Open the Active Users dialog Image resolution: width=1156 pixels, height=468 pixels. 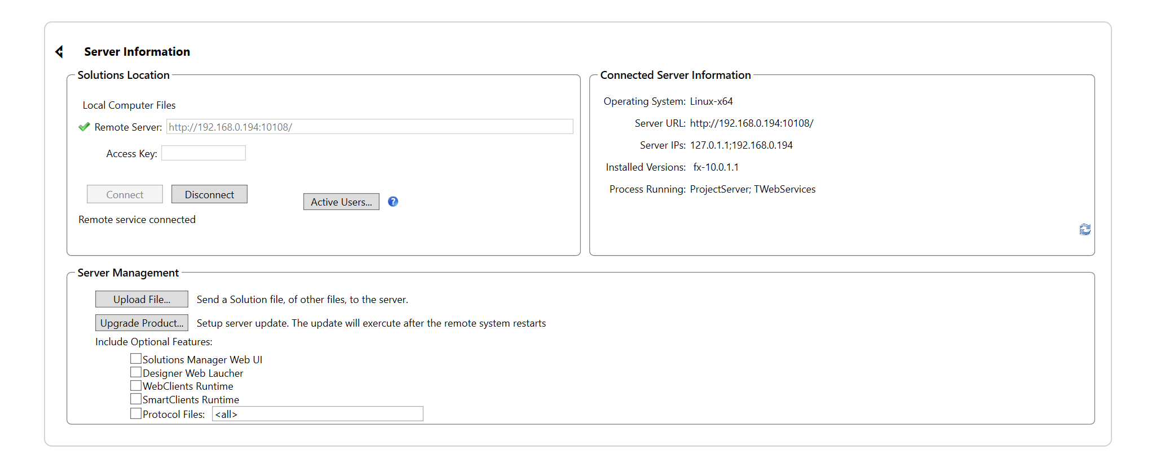pyautogui.click(x=341, y=202)
